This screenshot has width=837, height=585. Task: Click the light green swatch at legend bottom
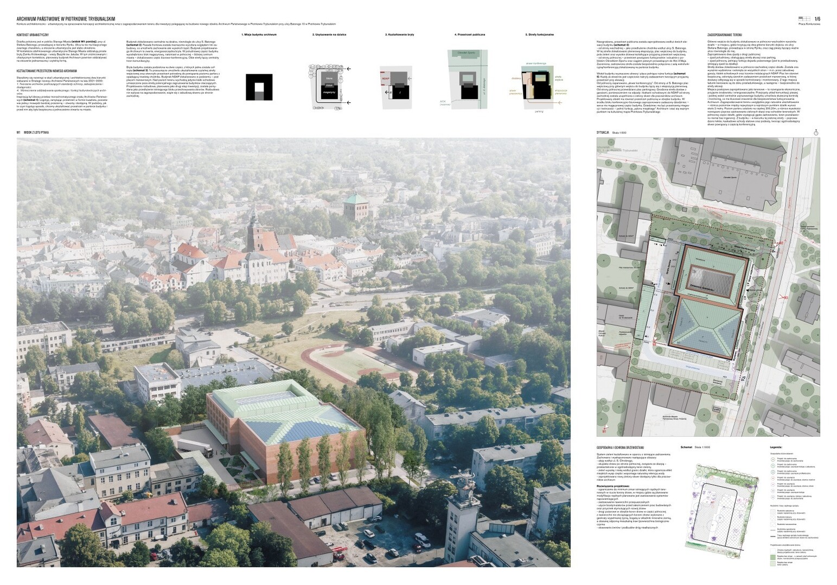click(773, 563)
